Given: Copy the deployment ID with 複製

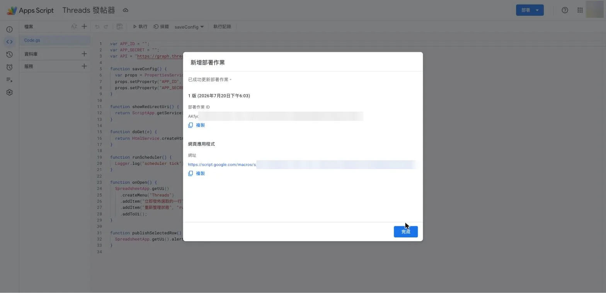Looking at the screenshot, I should click(196, 125).
